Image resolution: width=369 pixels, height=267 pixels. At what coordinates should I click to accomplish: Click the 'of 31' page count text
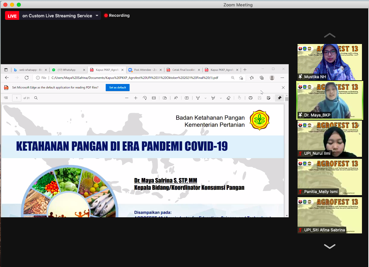pyautogui.click(x=27, y=98)
